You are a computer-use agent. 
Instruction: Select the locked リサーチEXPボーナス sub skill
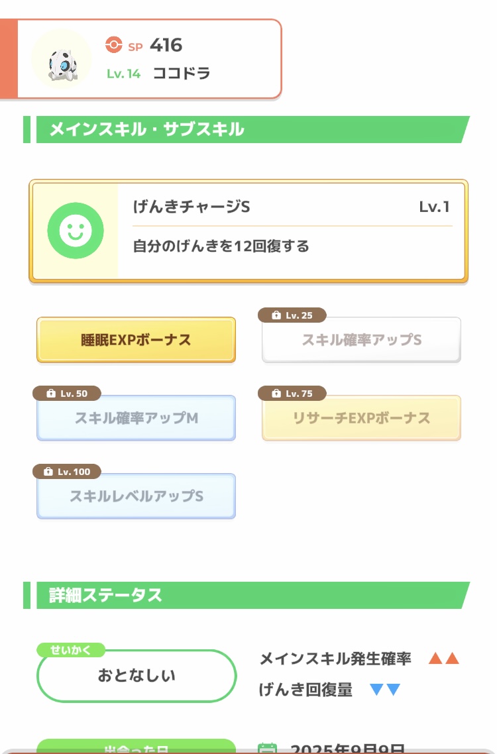click(x=361, y=419)
